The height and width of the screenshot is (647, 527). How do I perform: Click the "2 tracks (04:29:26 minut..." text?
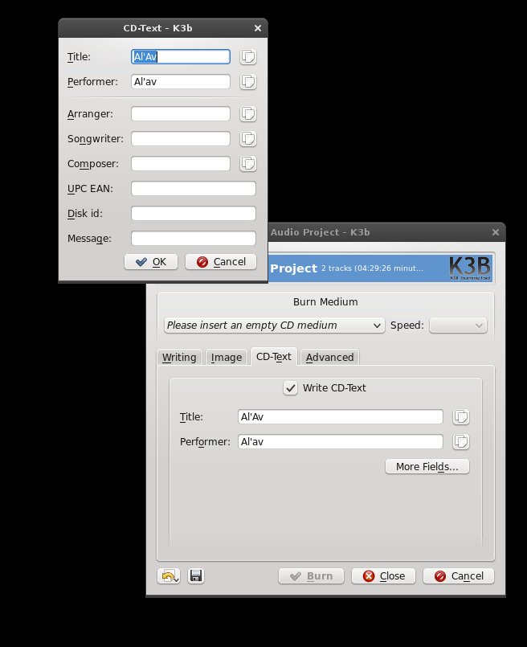(x=373, y=268)
